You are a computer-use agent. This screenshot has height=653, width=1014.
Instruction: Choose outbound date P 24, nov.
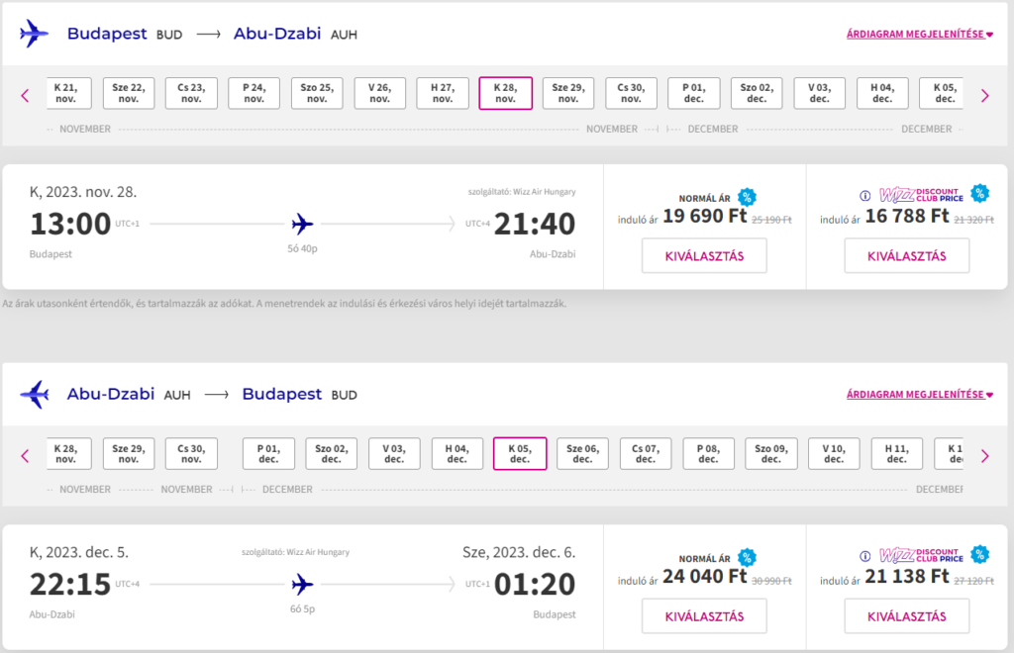click(x=254, y=93)
